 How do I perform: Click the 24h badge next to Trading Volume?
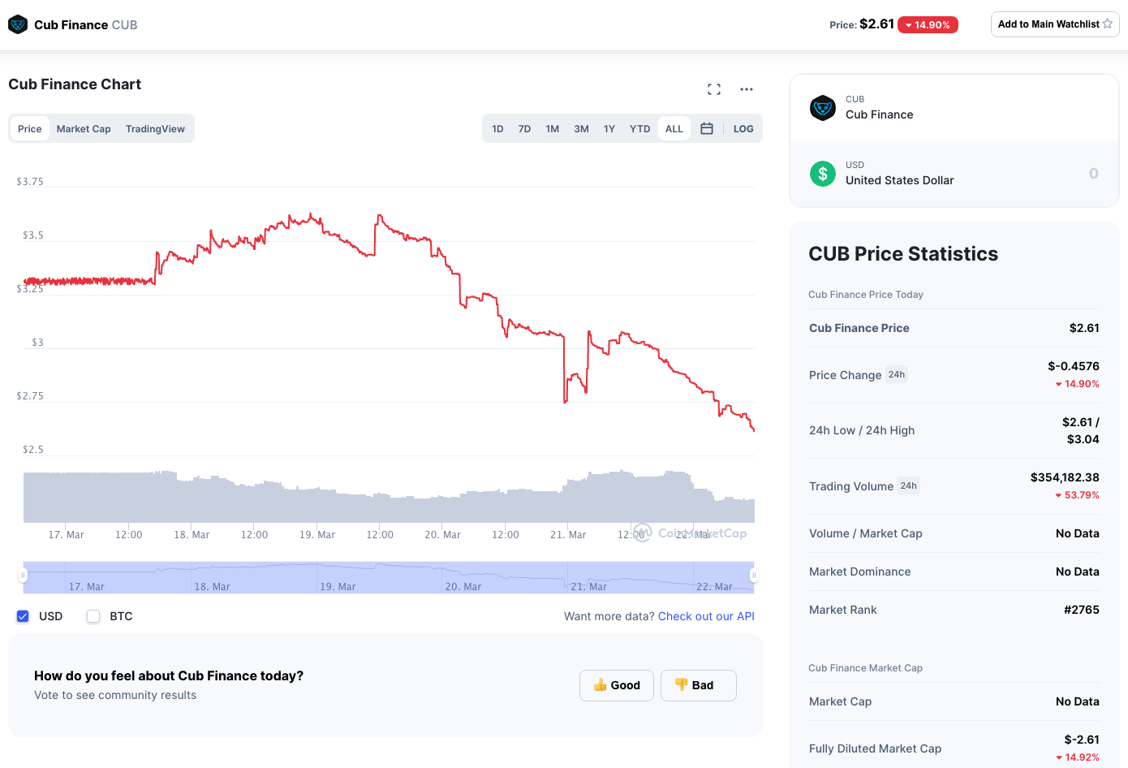point(908,485)
